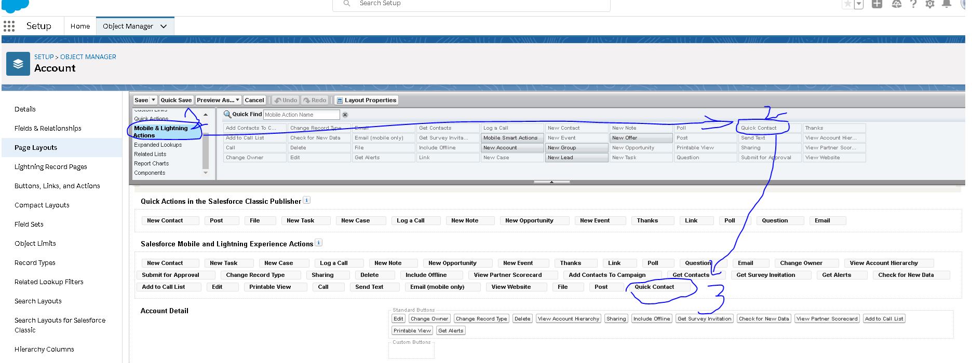The height and width of the screenshot is (363, 972).
Task: Open the Global Actions plus icon
Action: (877, 4)
